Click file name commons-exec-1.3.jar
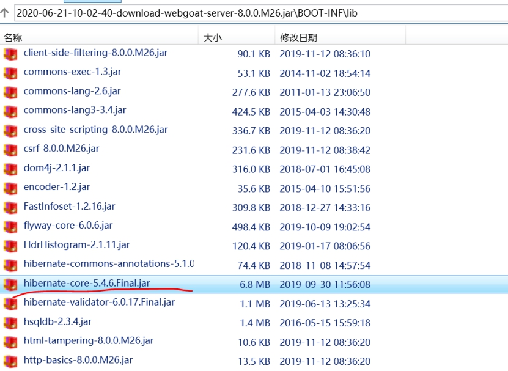 tap(72, 72)
